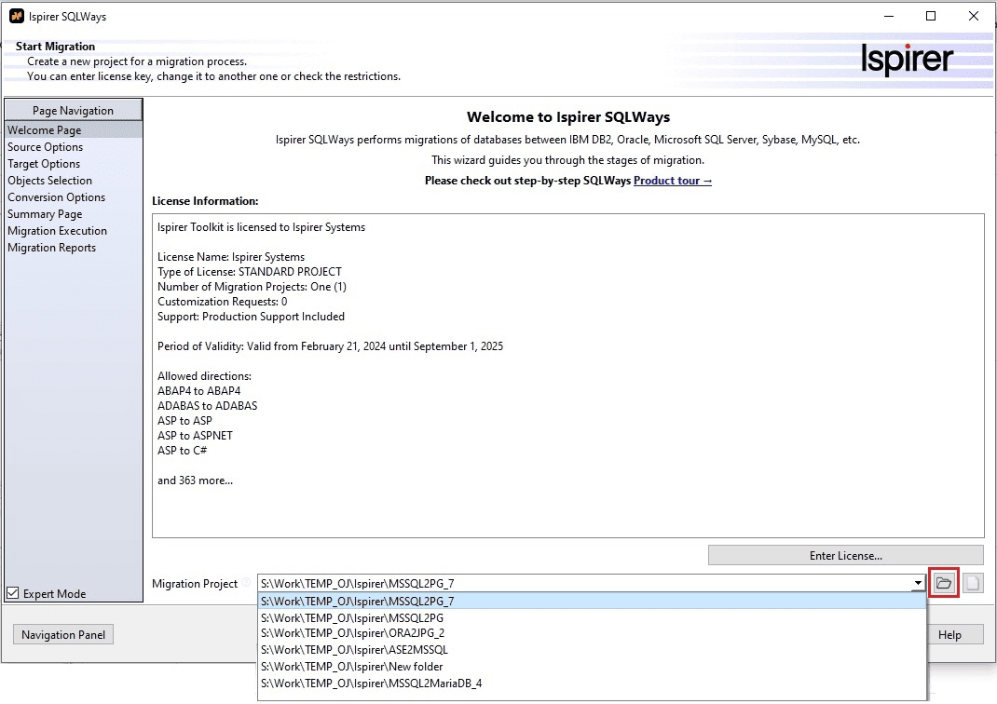Screen dimensions: 997x704
Task: Click the open project folder icon
Action: (944, 583)
